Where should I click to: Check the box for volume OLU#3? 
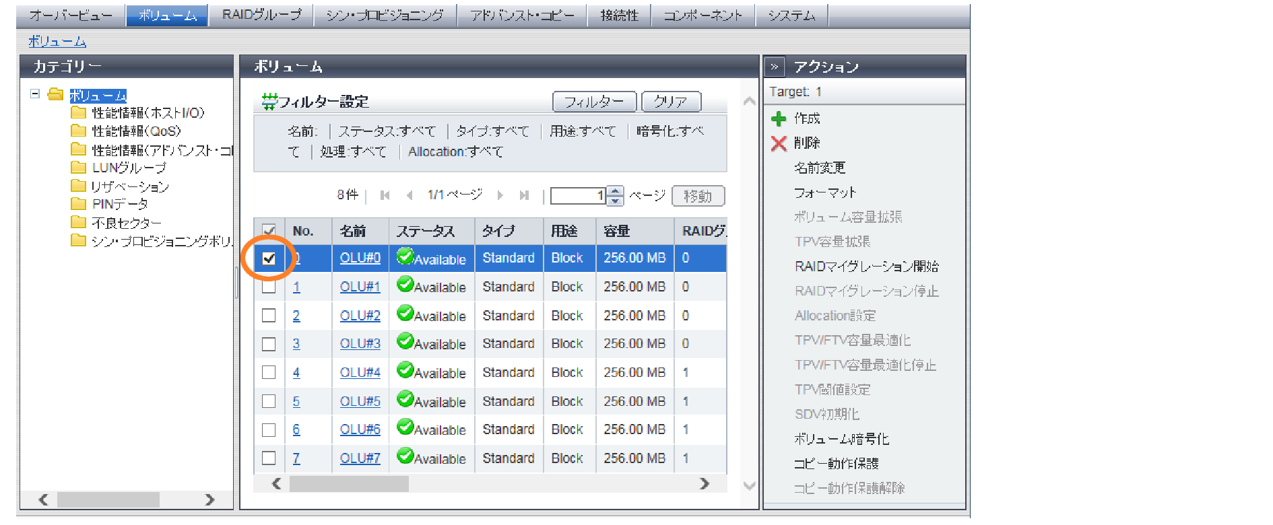point(269,344)
